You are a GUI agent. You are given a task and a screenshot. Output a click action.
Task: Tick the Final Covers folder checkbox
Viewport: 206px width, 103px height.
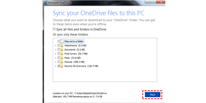click(59, 54)
